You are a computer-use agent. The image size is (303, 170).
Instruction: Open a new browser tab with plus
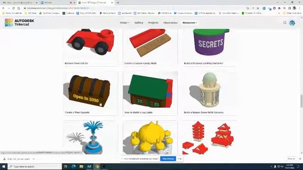(x=118, y=3)
